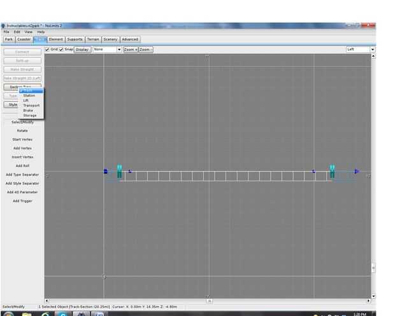395x316 pixels.
Task: Click the horizontal scrollbar left arrow
Action: click(x=47, y=301)
